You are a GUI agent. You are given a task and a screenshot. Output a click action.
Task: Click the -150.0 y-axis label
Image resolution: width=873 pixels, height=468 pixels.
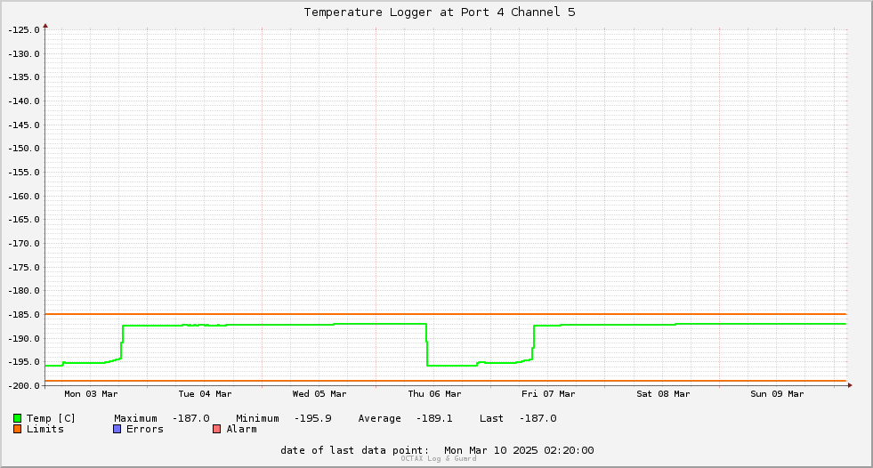tap(24, 148)
